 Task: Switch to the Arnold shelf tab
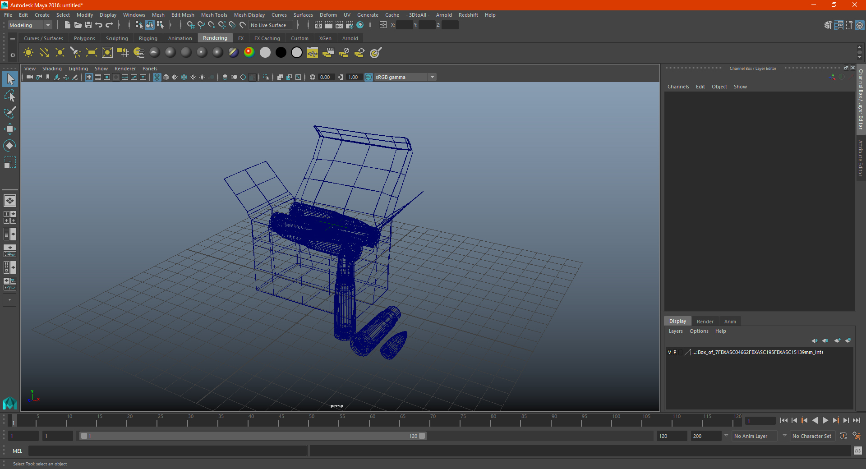[350, 38]
